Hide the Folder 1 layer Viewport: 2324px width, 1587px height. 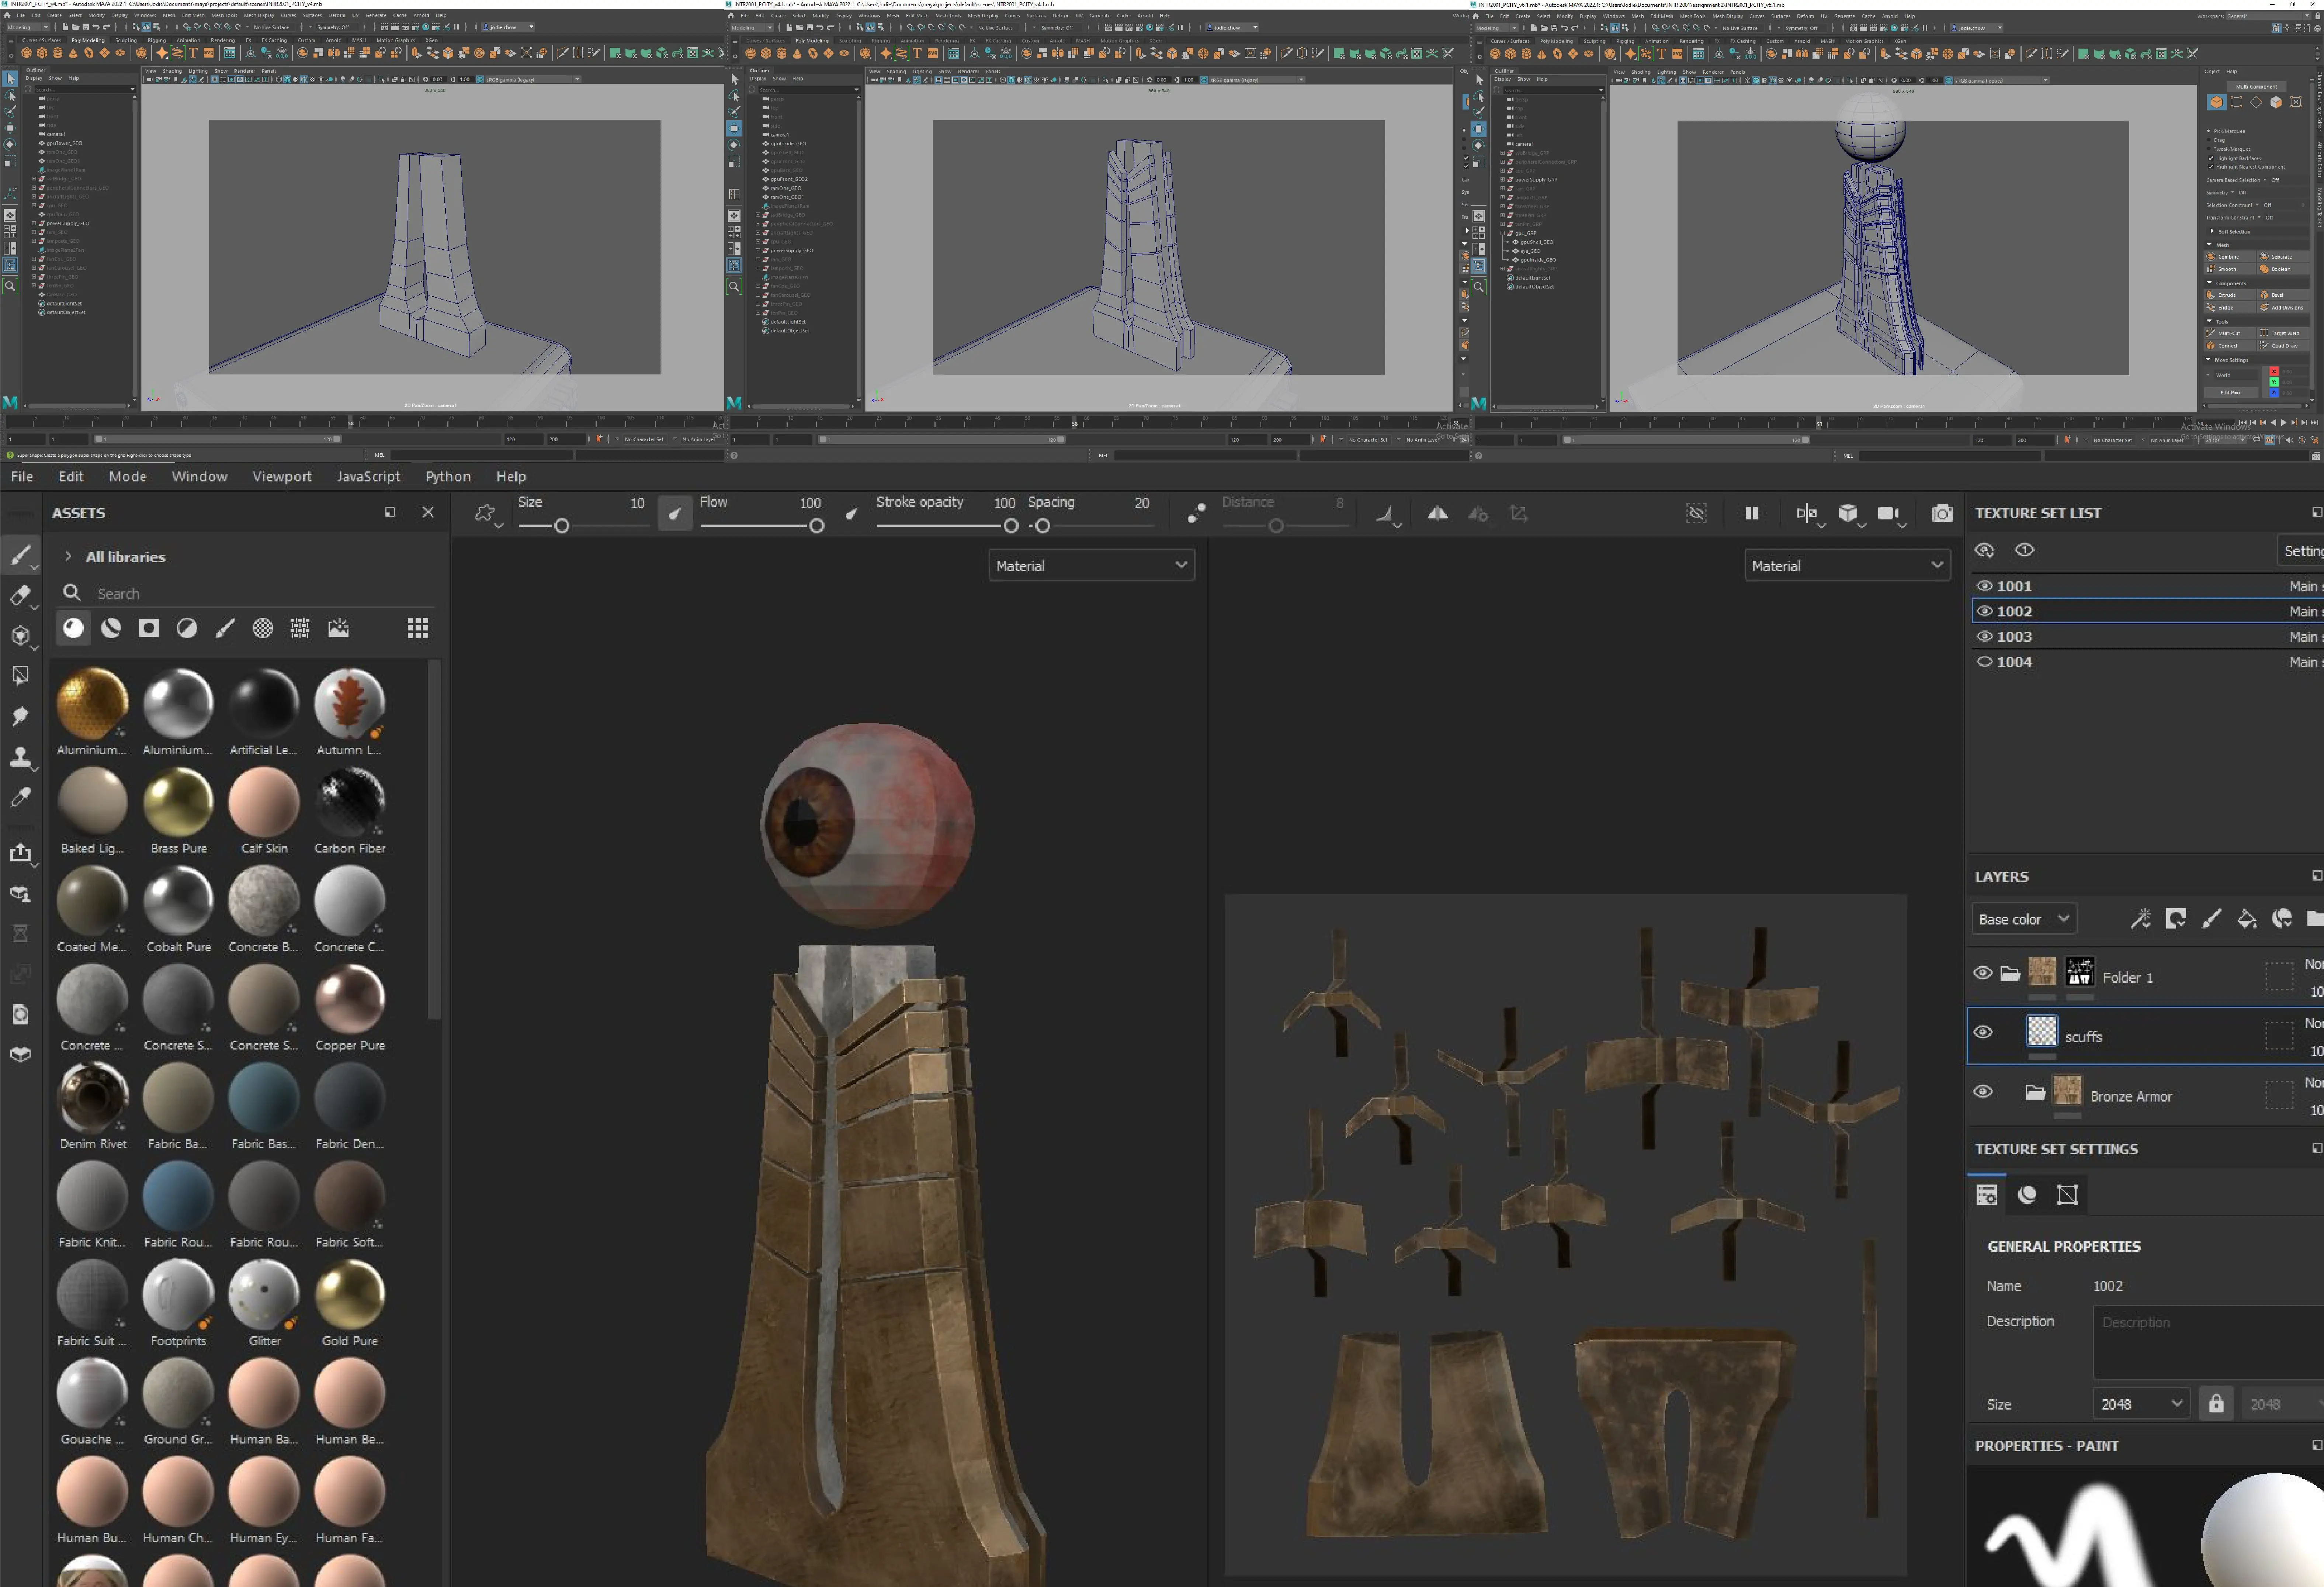pyautogui.click(x=1983, y=973)
